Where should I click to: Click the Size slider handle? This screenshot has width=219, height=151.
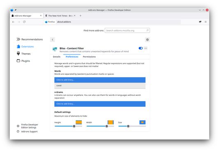click(x=128, y=126)
